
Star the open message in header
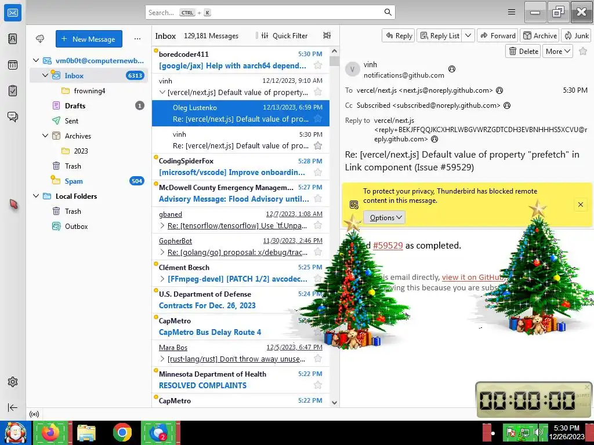[583, 52]
